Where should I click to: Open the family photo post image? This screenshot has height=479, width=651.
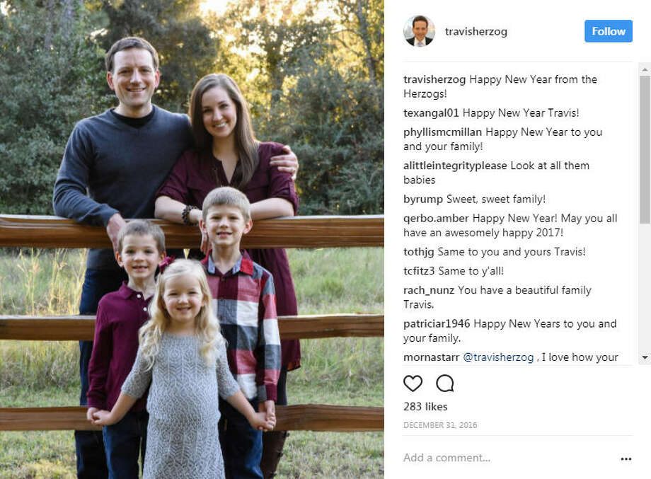tap(192, 239)
